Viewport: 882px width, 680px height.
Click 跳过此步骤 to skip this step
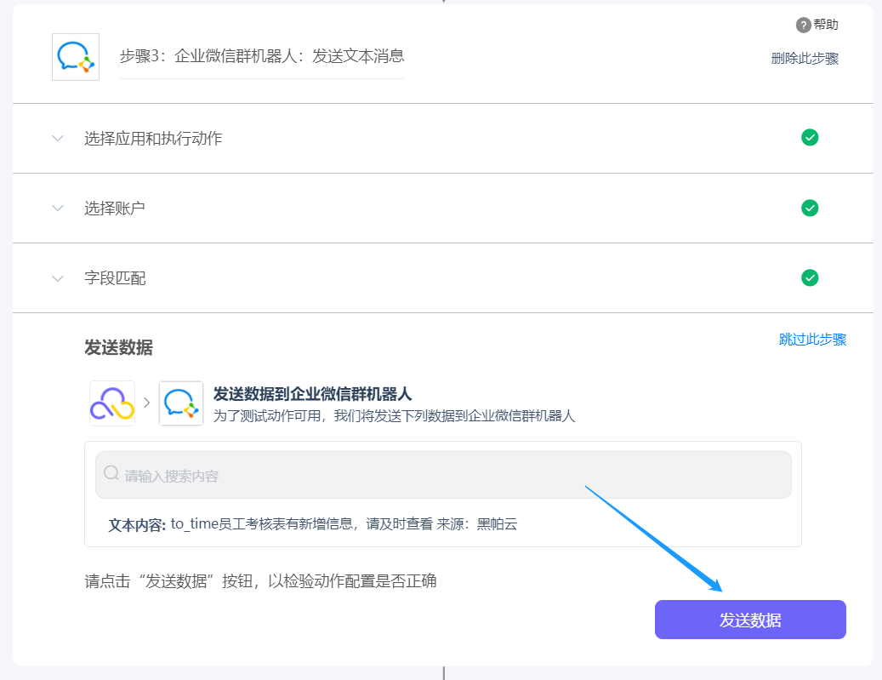pos(812,340)
